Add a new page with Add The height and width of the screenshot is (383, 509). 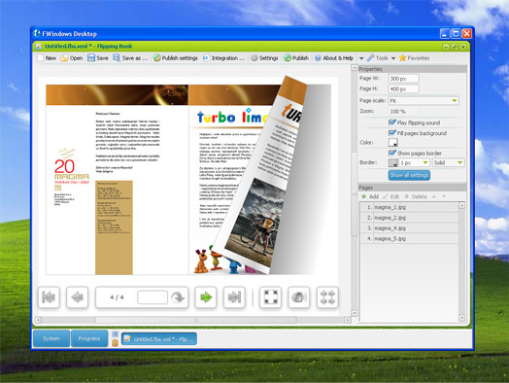pyautogui.click(x=370, y=196)
